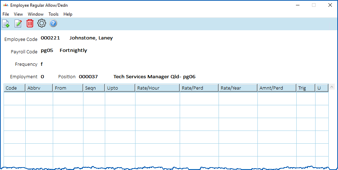Click the Payroll Code label

[x=24, y=52]
